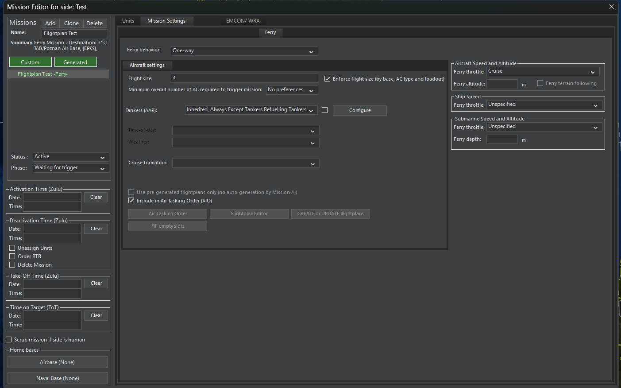This screenshot has width=621, height=388.
Task: Delete the selected mission
Action: click(x=94, y=23)
